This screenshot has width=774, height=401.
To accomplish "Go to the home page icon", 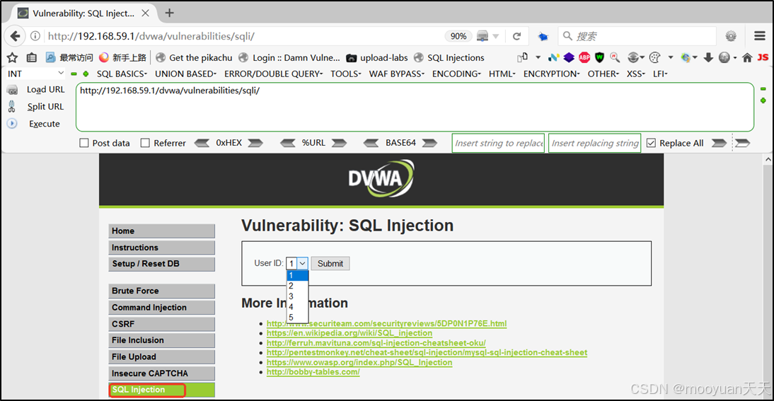I will [x=747, y=58].
